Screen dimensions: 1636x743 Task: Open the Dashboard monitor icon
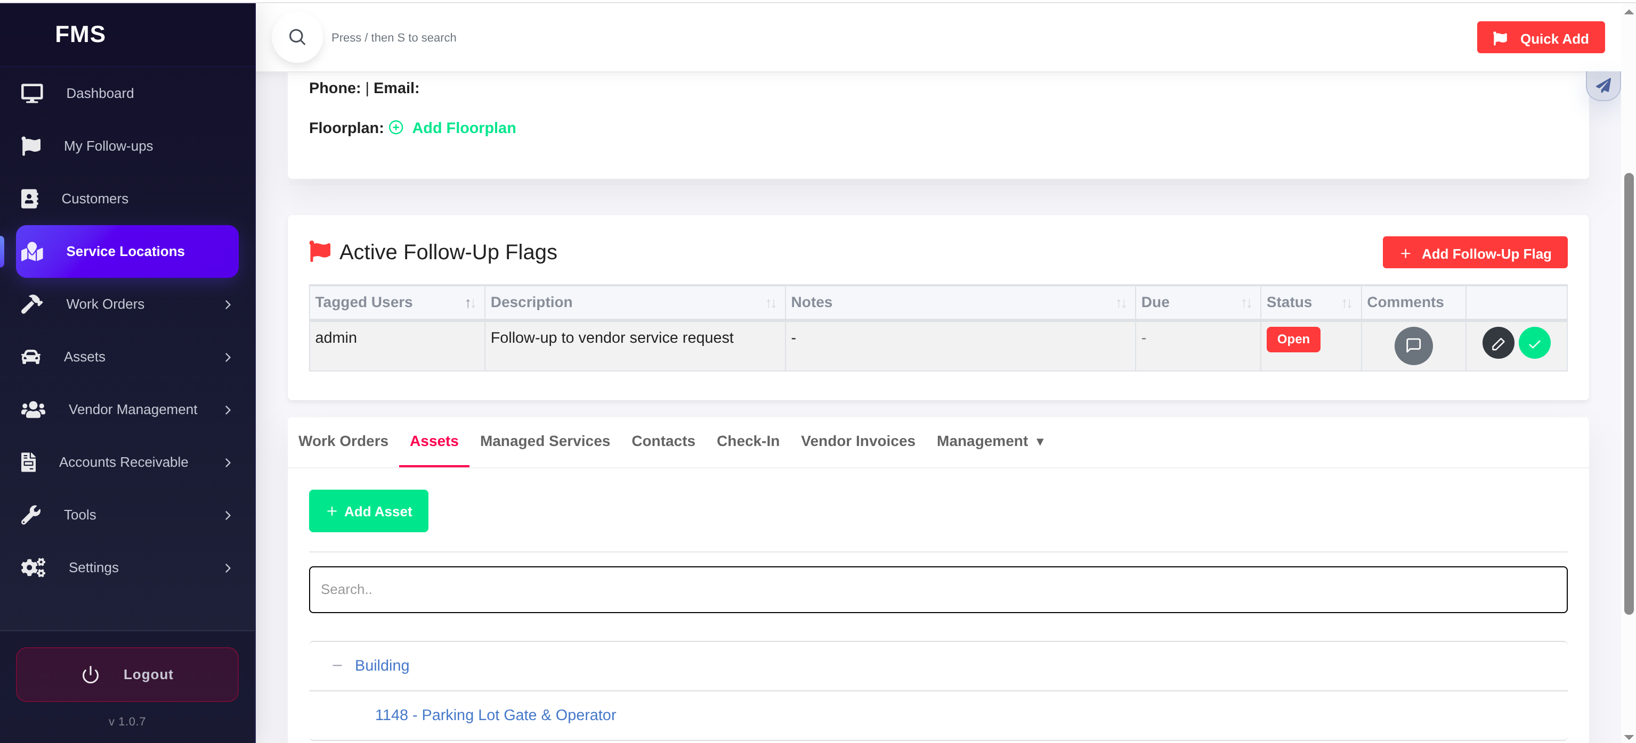point(32,93)
